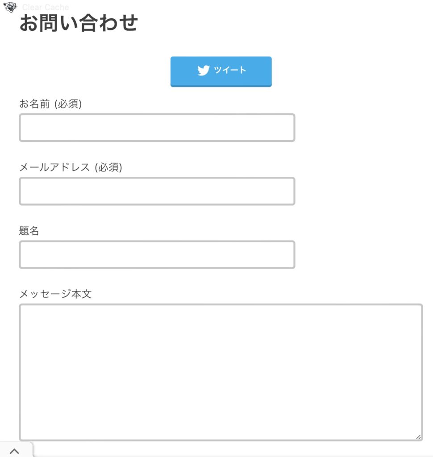This screenshot has height=457, width=433.
Task: Click the Twitter bird icon
Action: [203, 71]
